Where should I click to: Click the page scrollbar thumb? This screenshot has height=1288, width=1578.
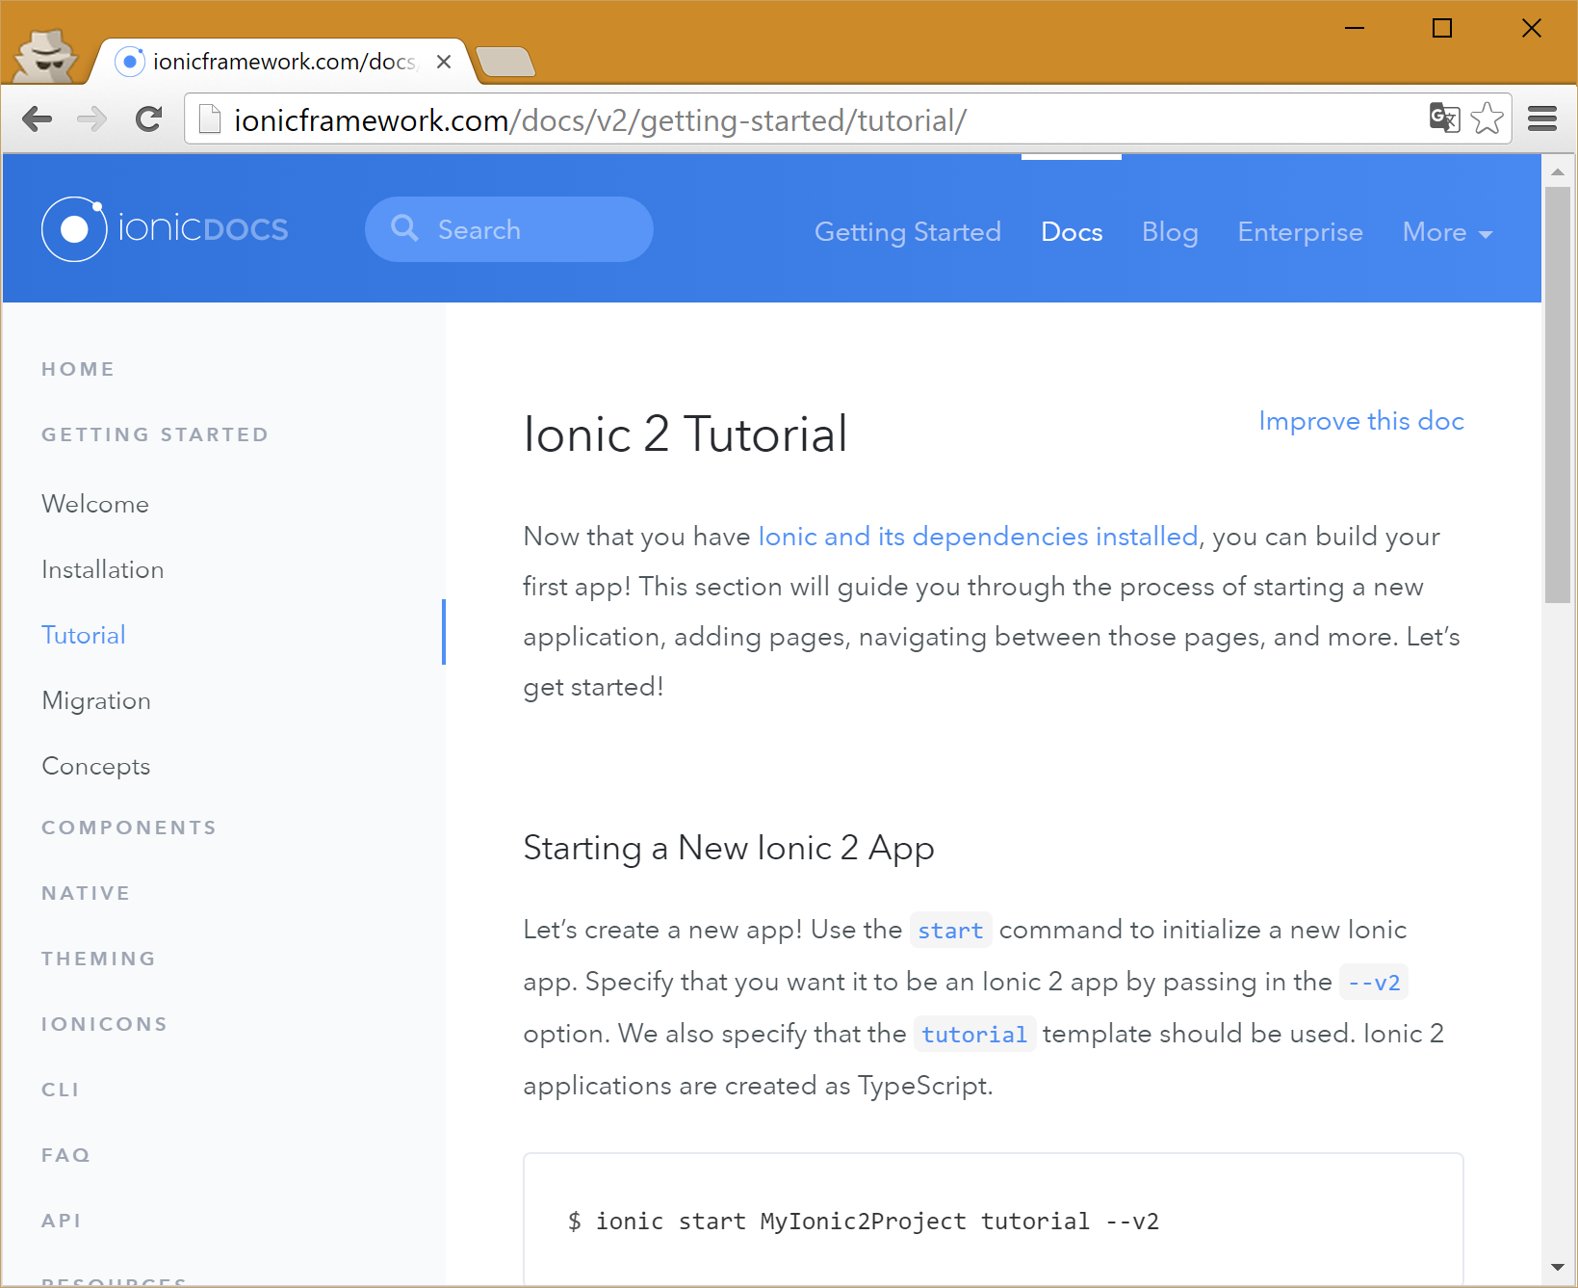[x=1557, y=395]
